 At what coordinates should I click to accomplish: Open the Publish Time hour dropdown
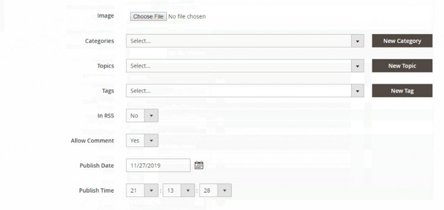click(x=142, y=190)
